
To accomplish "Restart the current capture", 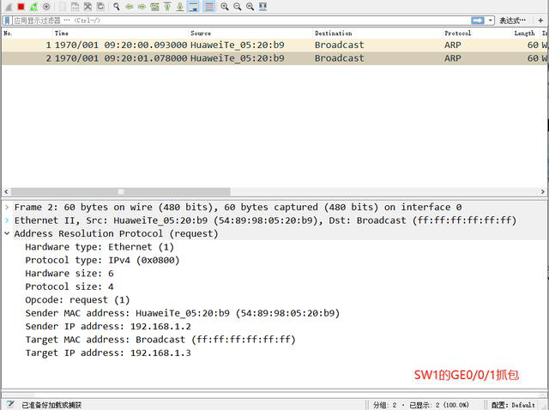I will 33,6.
